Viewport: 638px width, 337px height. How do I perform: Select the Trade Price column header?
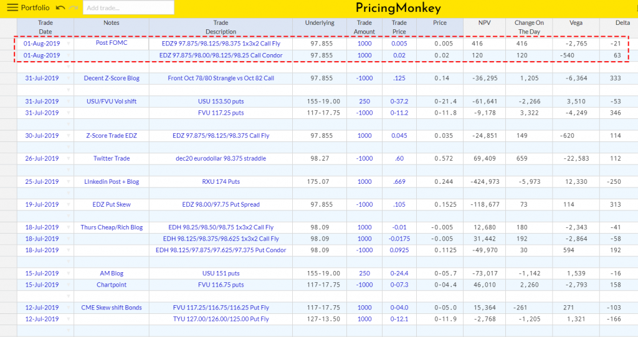click(399, 27)
